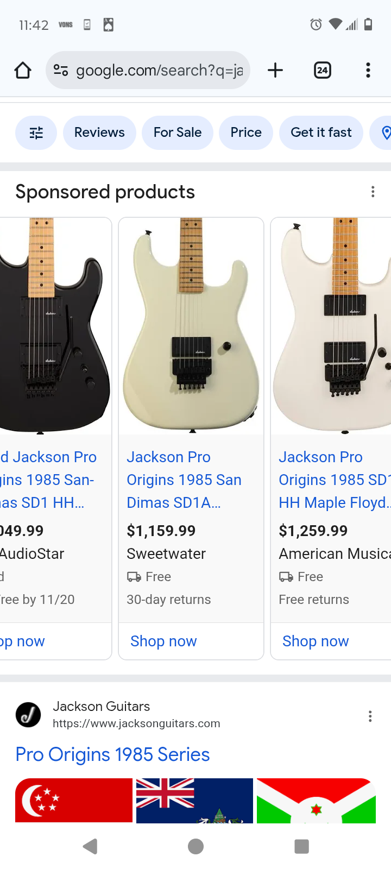Open the Pro Origins 1985 Series link
The height and width of the screenshot is (869, 391).
pyautogui.click(x=112, y=754)
